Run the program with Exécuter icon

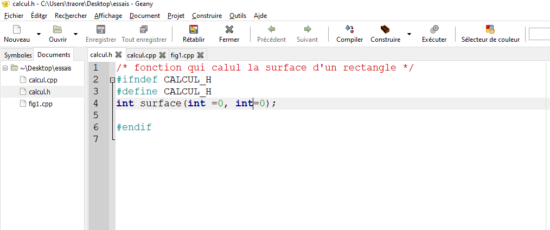click(434, 29)
